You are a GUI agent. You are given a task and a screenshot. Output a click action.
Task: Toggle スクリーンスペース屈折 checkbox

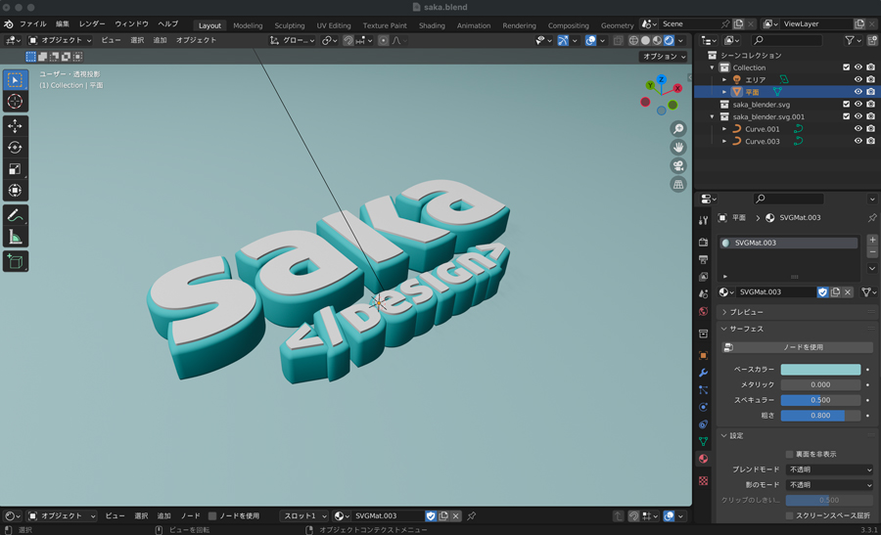[x=789, y=515]
